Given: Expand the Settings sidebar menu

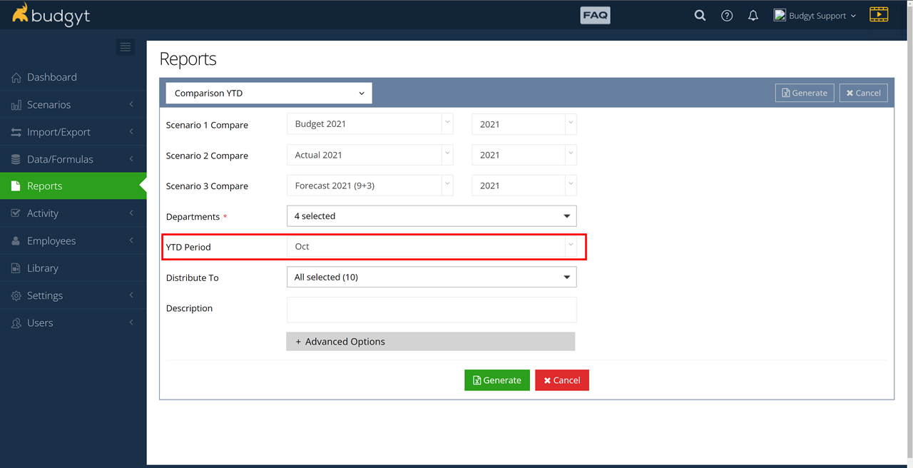Looking at the screenshot, I should [x=45, y=295].
